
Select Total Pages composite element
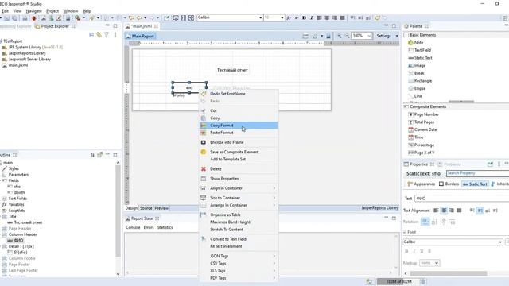click(x=421, y=122)
